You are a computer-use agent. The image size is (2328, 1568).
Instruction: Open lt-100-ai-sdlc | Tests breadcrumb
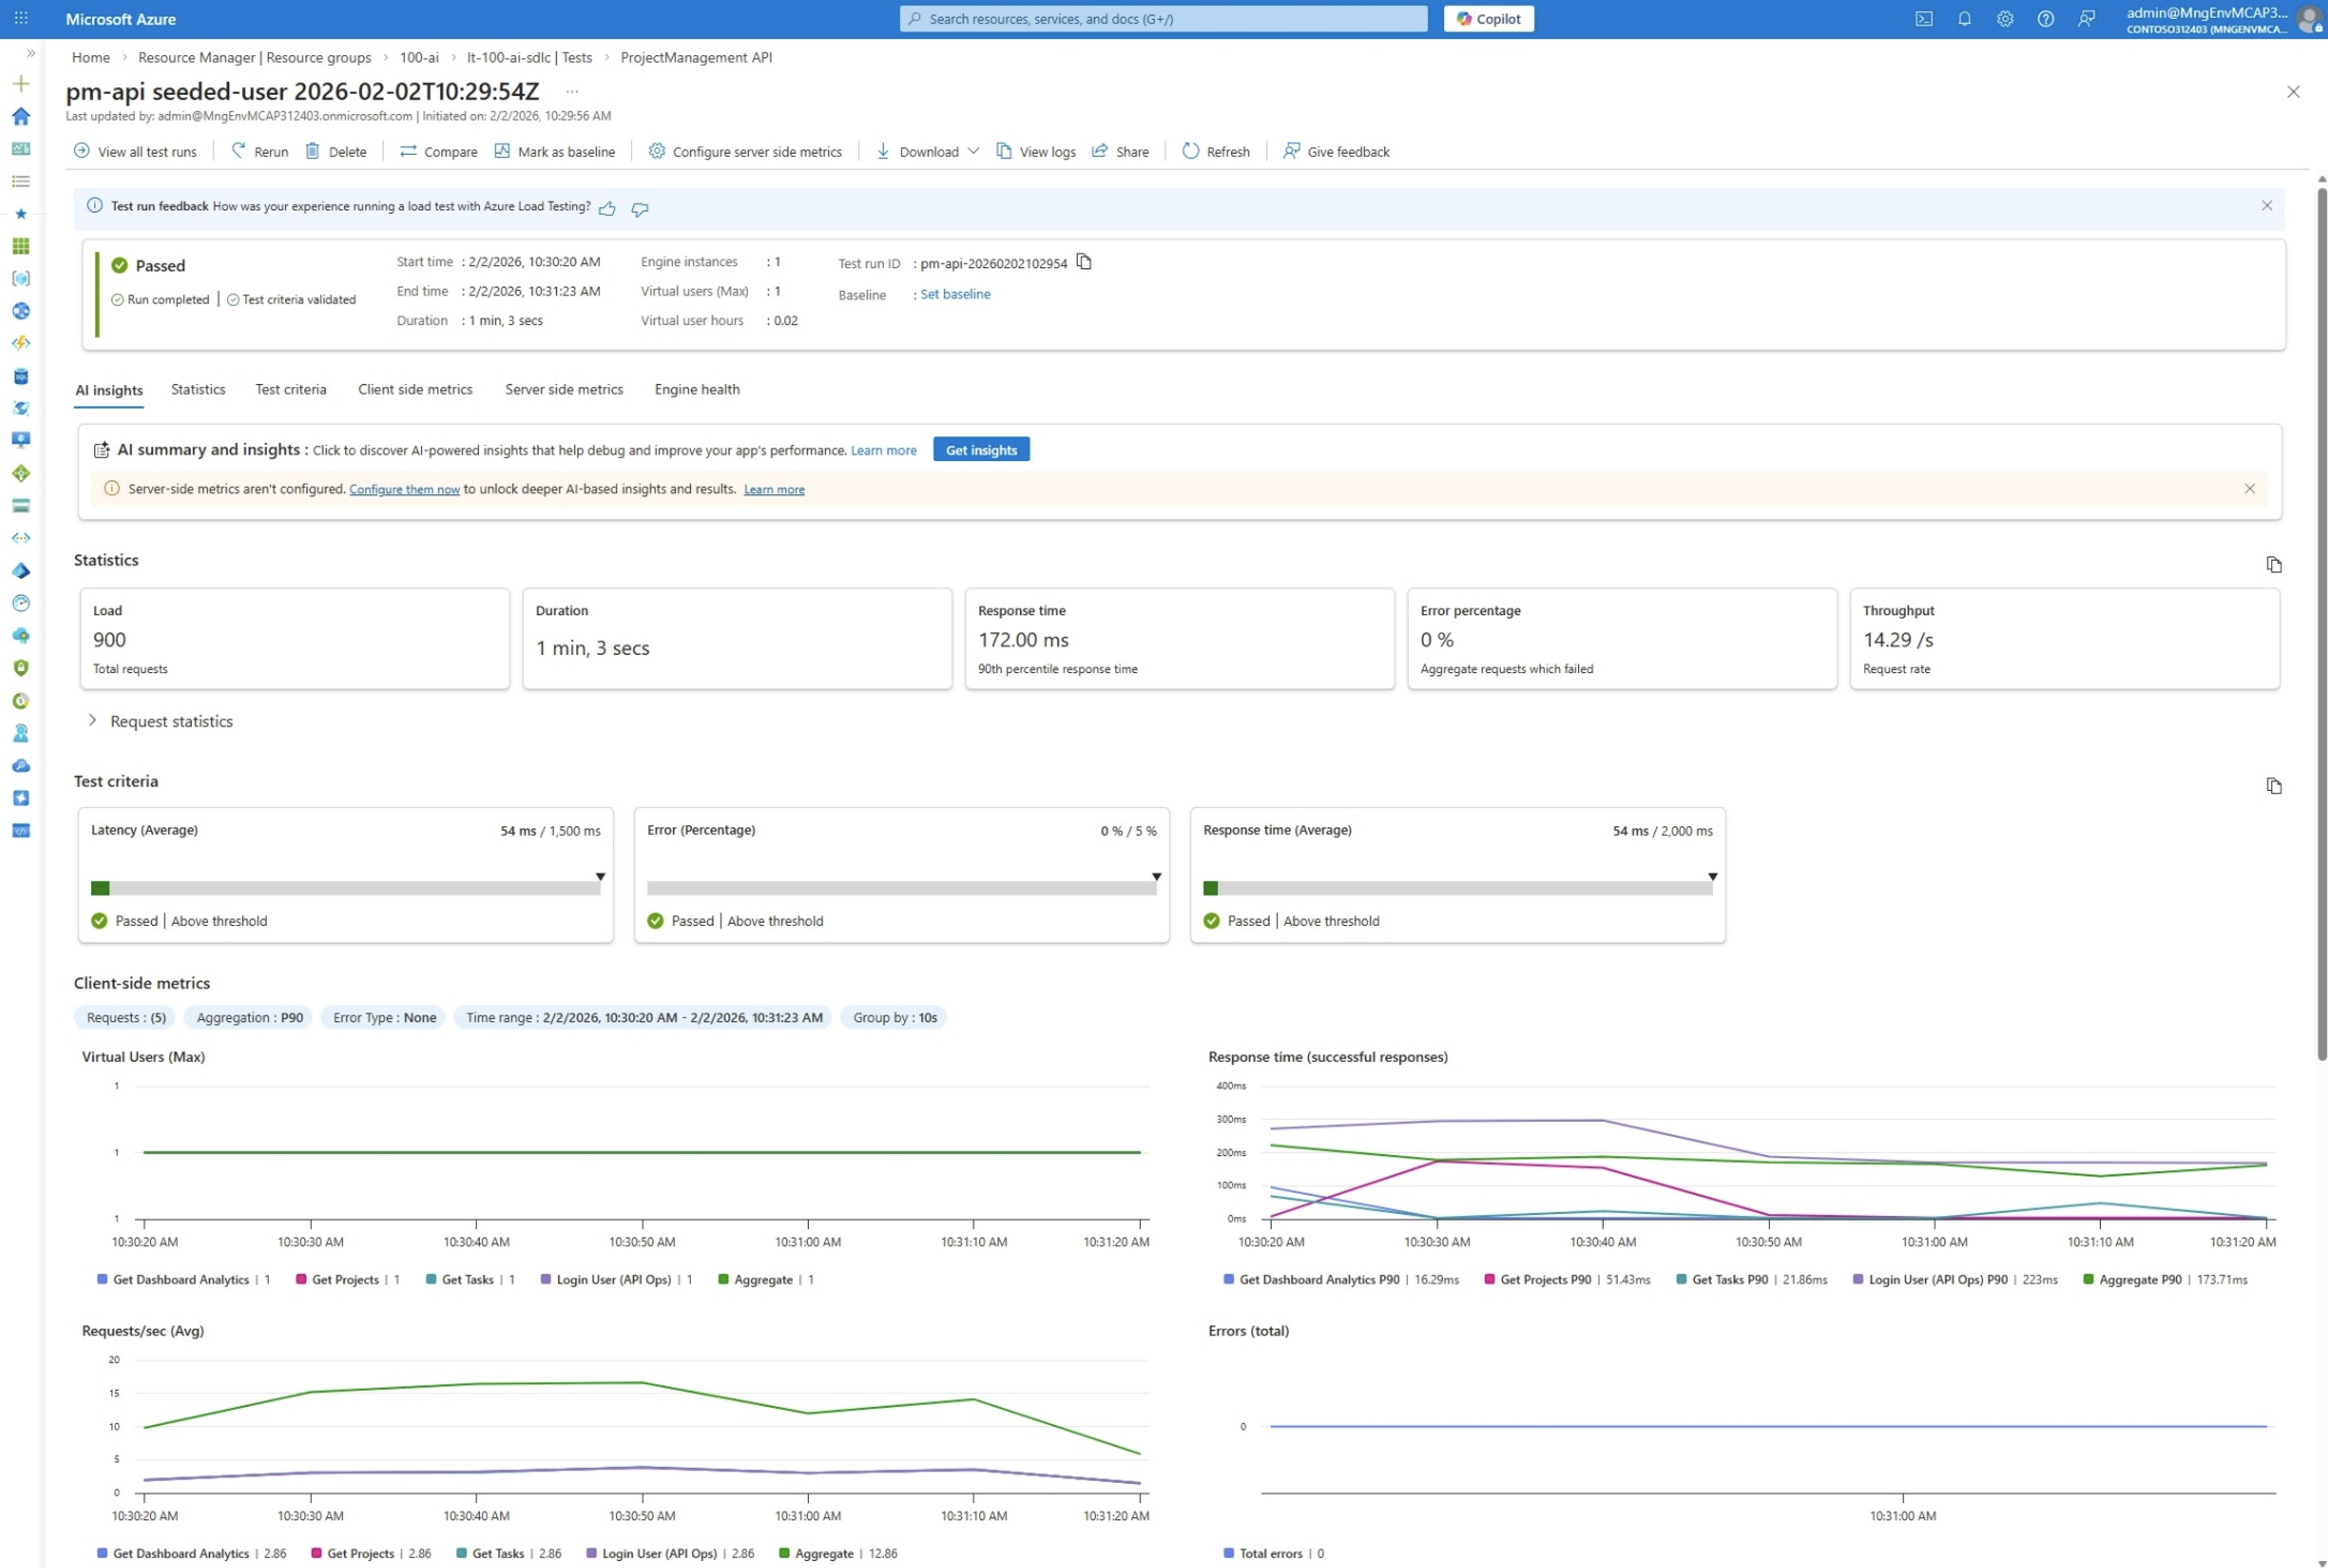pyautogui.click(x=529, y=57)
